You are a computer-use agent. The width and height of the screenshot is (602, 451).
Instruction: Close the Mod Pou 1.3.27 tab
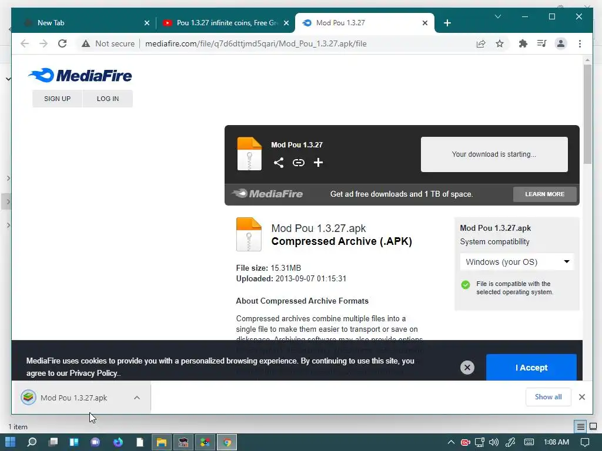tap(425, 23)
